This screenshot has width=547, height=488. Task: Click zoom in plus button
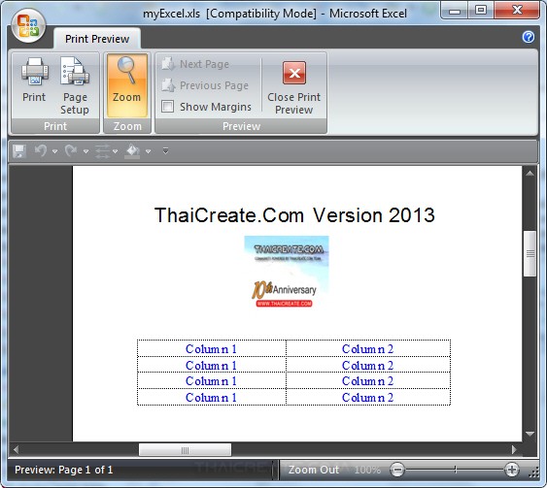[511, 470]
